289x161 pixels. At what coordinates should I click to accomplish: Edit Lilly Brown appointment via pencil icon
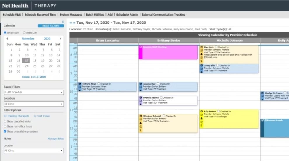tap(201, 115)
